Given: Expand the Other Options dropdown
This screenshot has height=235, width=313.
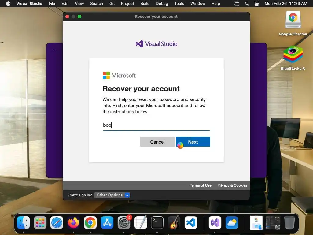Looking at the screenshot, I should point(112,195).
